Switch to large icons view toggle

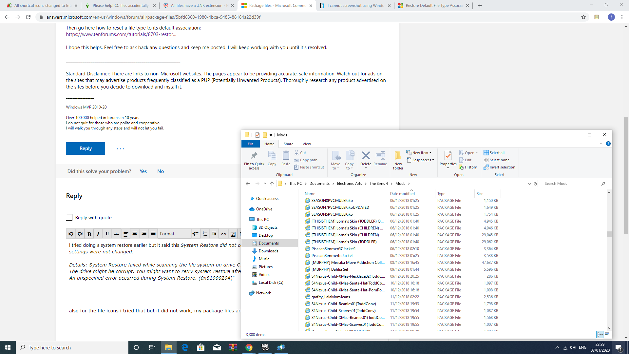[x=607, y=334]
